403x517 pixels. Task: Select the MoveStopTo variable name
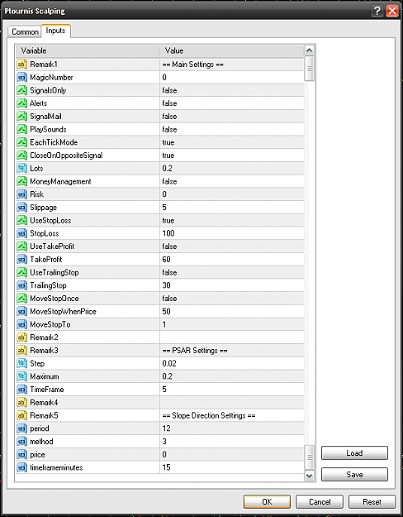tap(50, 324)
